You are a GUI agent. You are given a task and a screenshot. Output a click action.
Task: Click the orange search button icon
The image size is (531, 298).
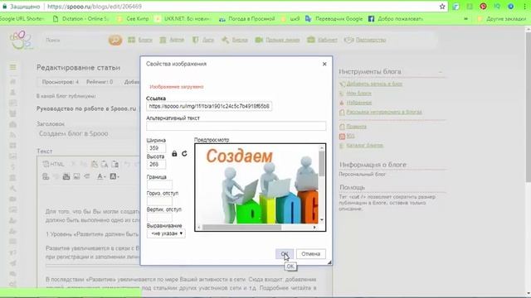(115, 40)
